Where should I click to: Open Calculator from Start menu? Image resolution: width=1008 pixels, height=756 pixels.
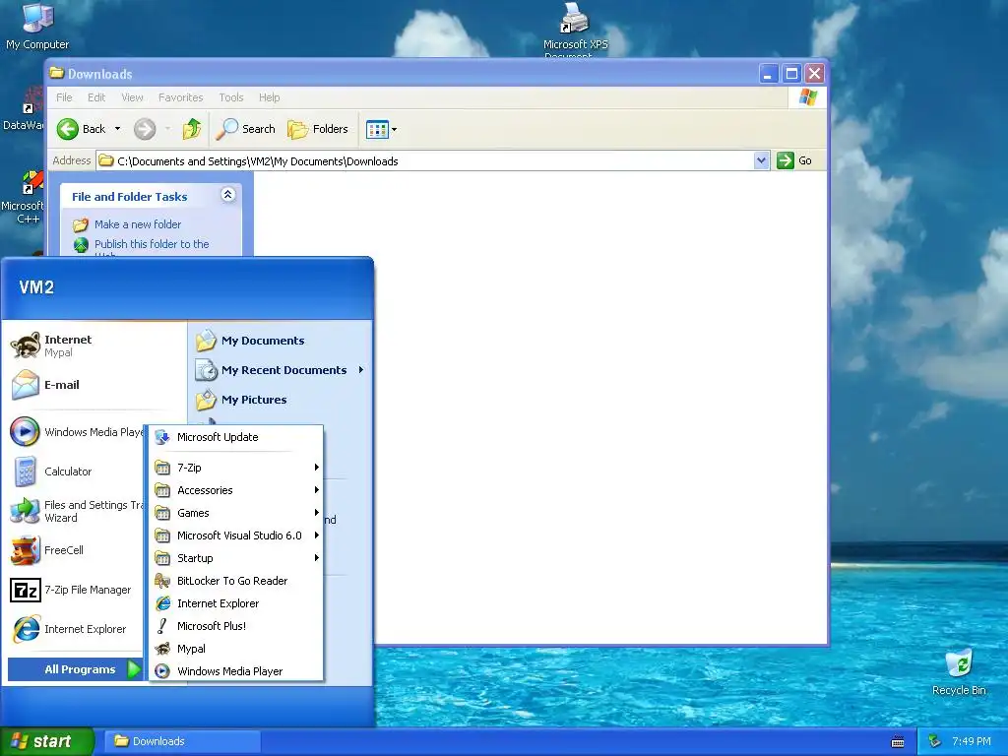pos(75,472)
